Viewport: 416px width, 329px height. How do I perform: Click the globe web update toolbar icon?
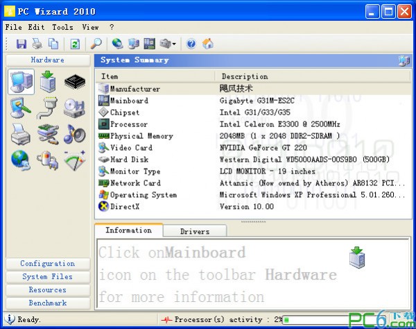(118, 44)
